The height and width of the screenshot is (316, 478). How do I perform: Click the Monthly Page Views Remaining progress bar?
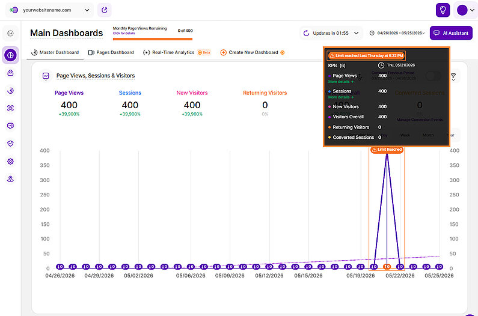153,39
